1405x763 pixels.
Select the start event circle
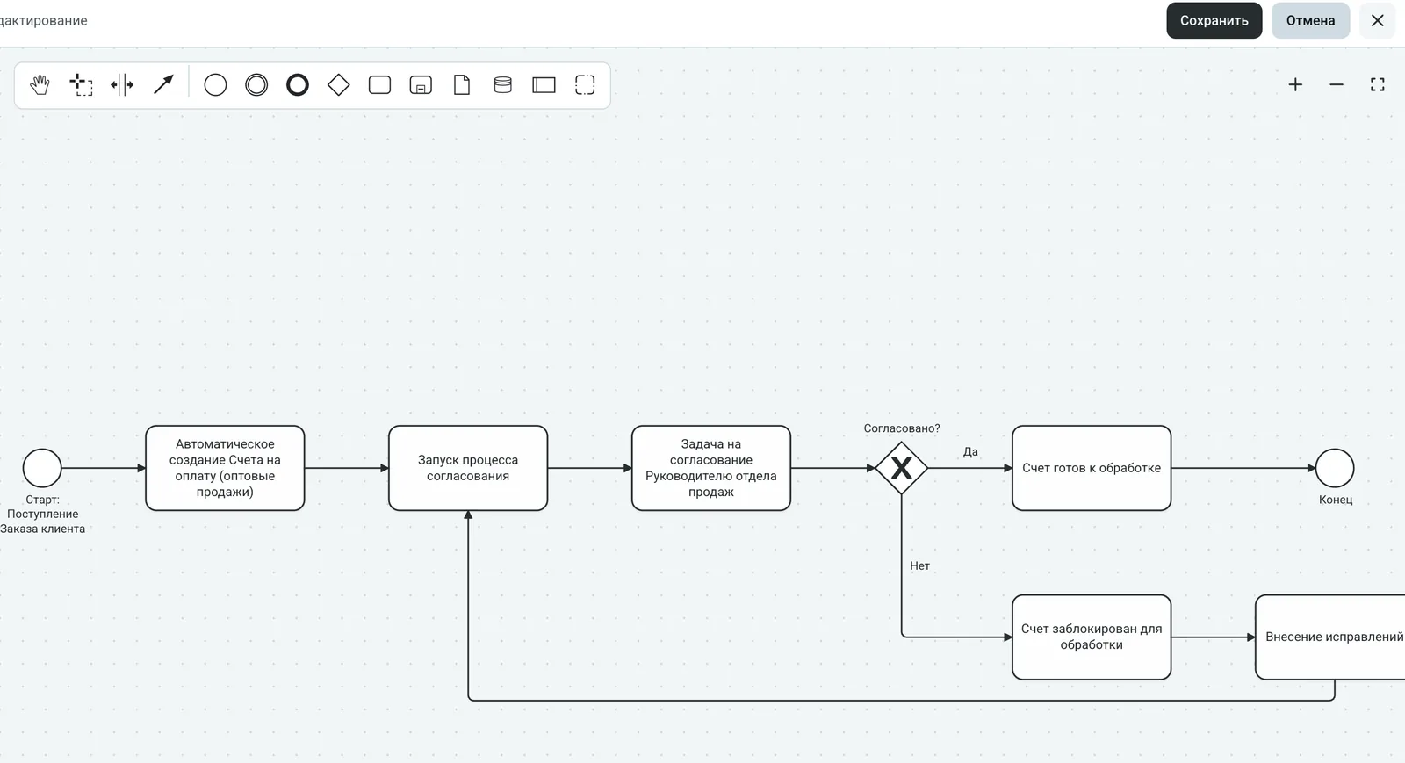coord(42,468)
